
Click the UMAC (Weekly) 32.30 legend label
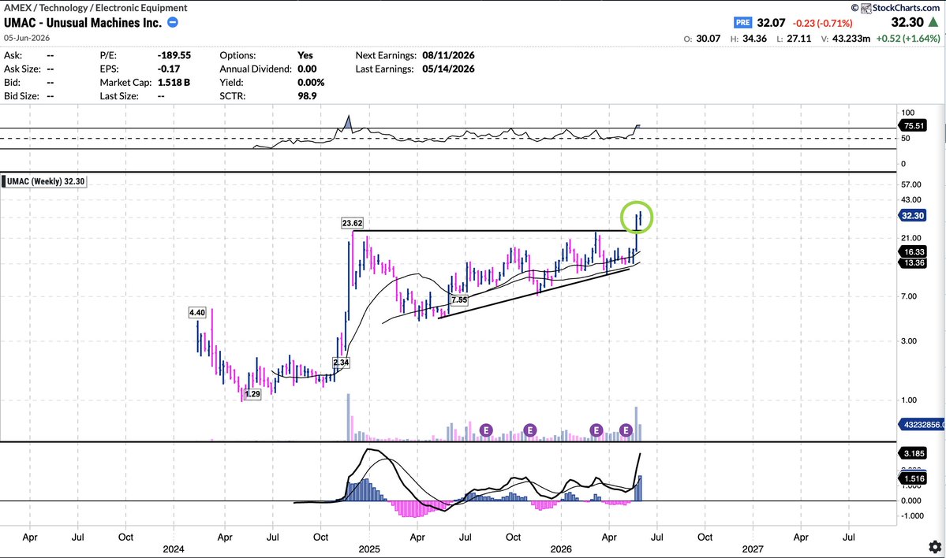coord(45,180)
